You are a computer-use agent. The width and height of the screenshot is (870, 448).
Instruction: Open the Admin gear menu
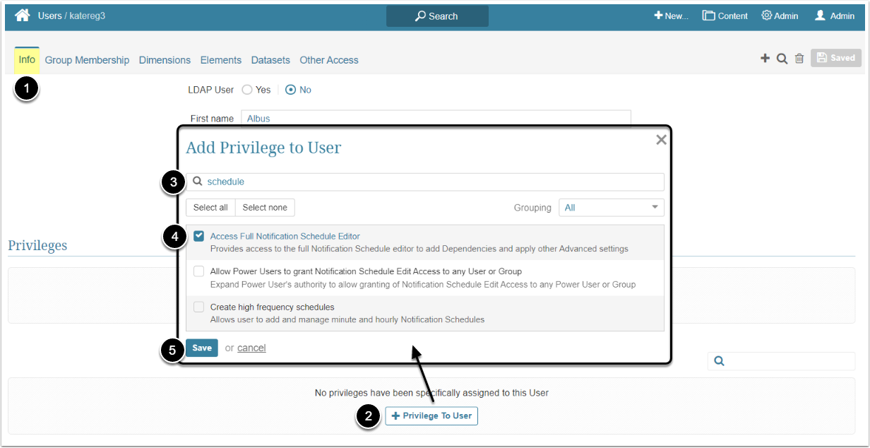click(x=780, y=16)
